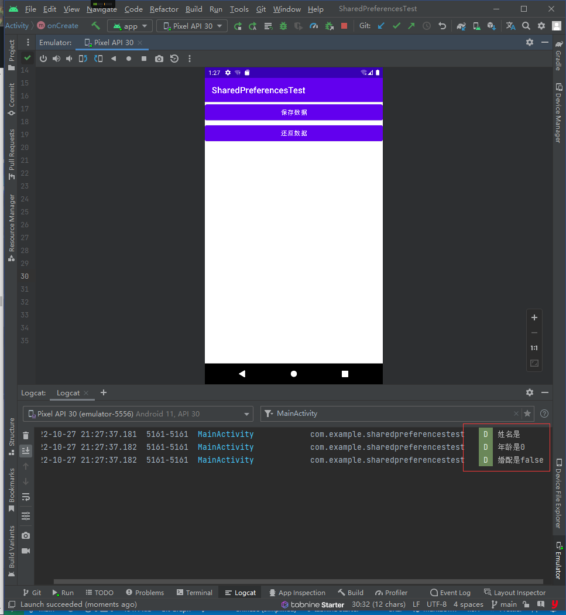The height and width of the screenshot is (615, 566).
Task: Click the MainActivity Logcat filter field
Action: (386, 414)
